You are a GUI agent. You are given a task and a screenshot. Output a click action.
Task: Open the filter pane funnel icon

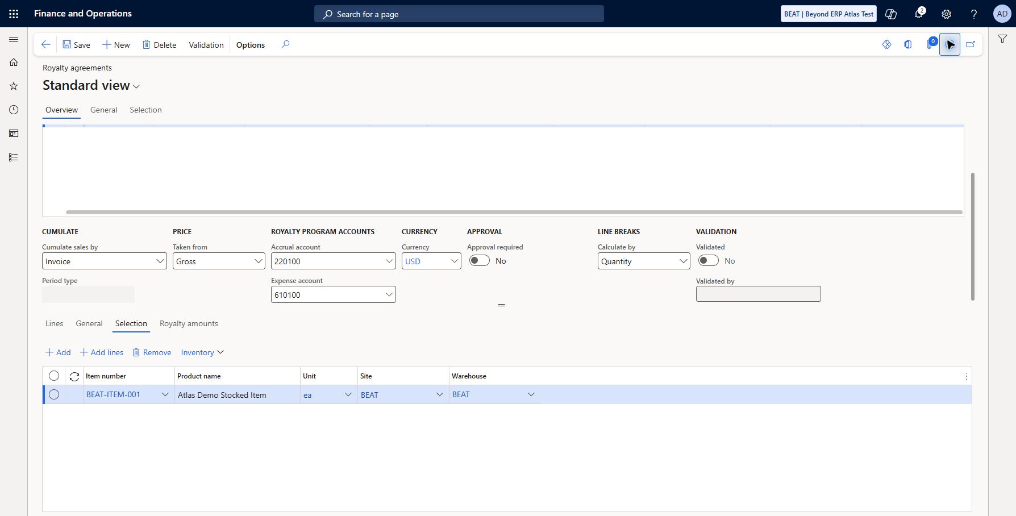coord(1002,39)
